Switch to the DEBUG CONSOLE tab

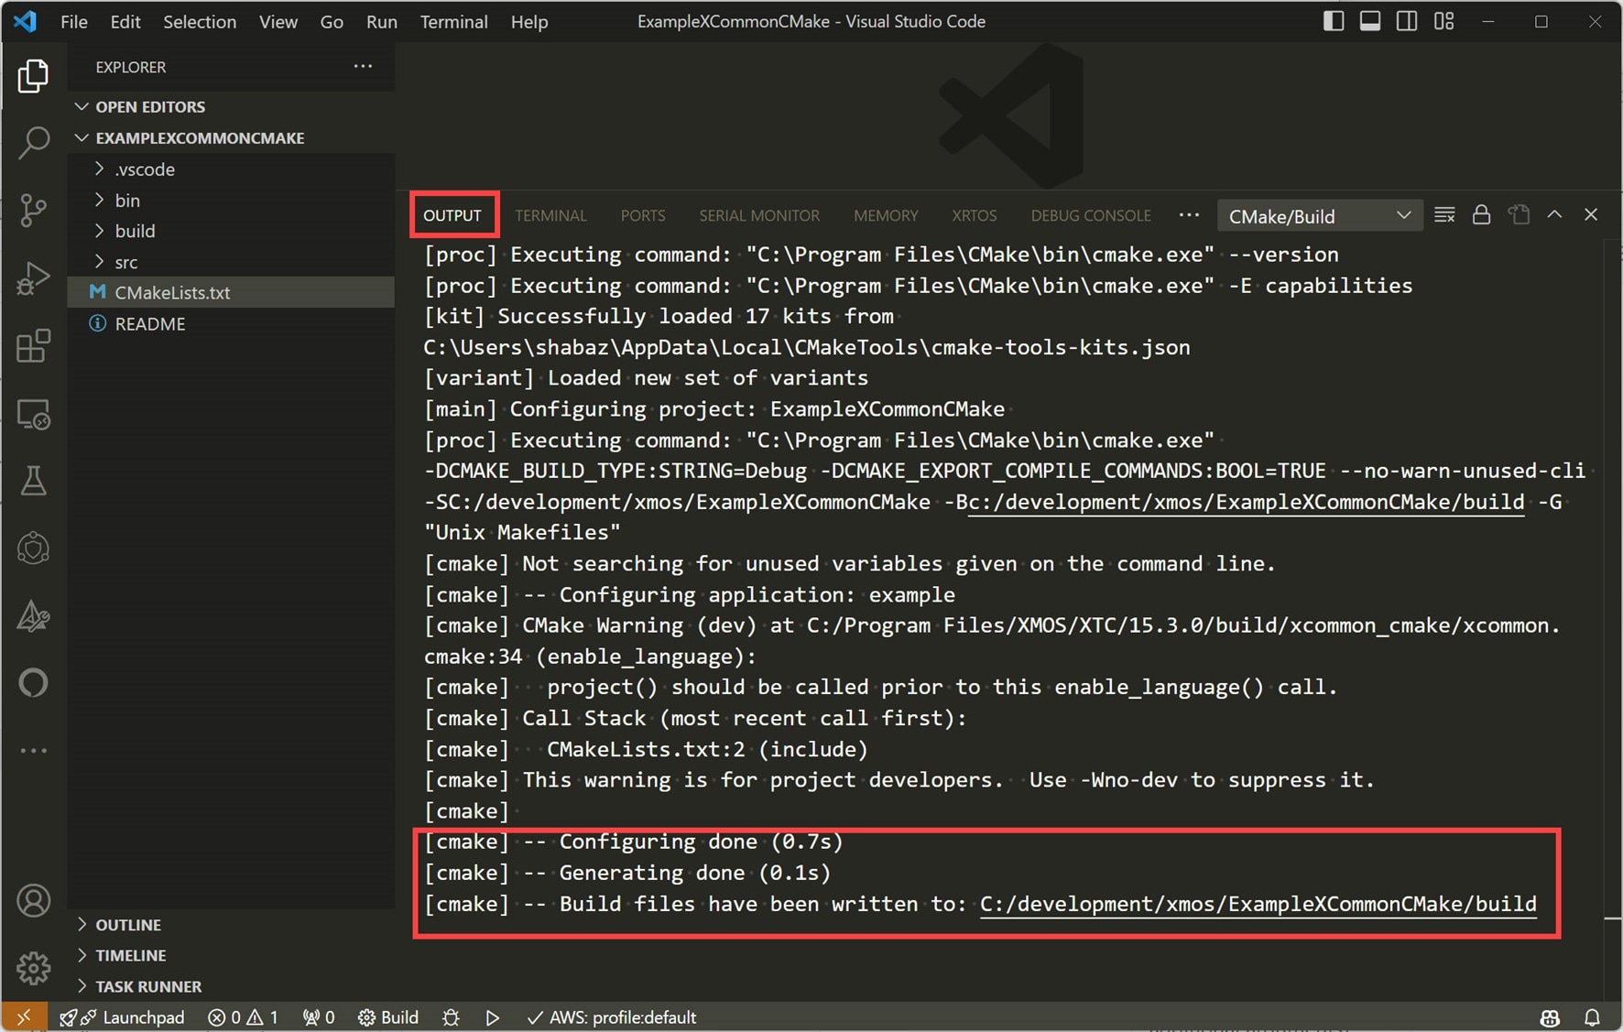(x=1091, y=216)
